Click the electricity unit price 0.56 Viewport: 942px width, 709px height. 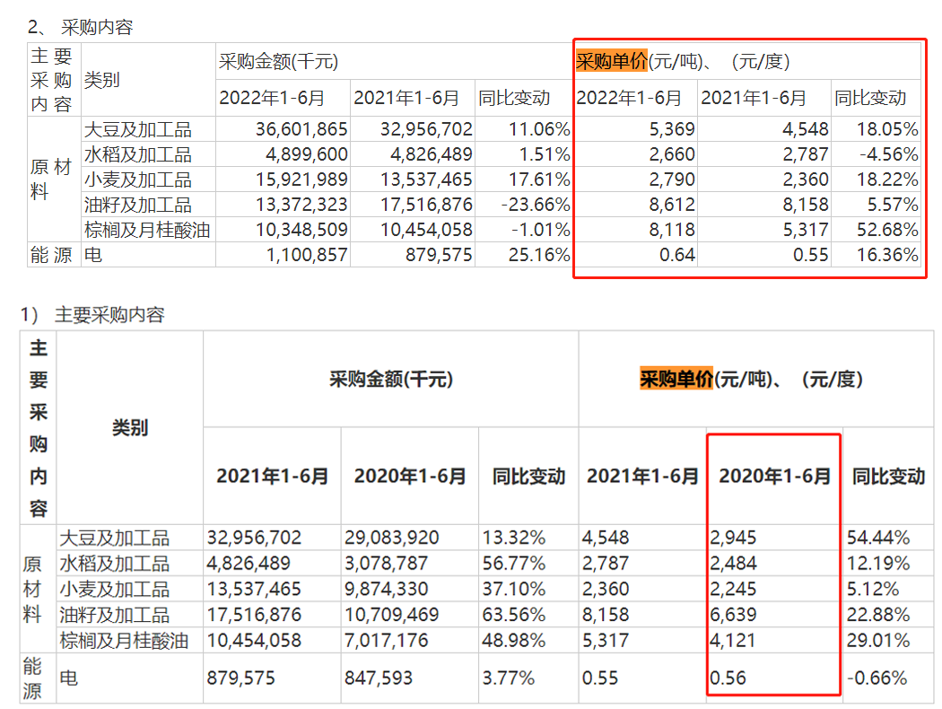tap(728, 678)
